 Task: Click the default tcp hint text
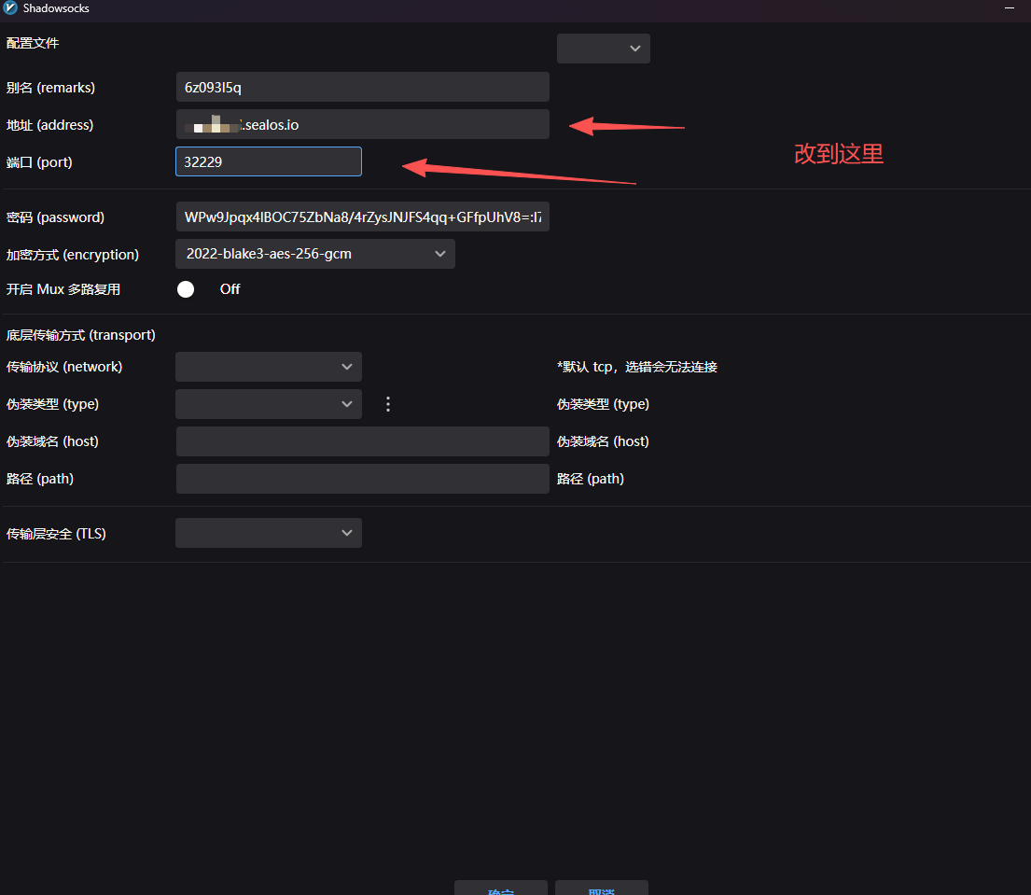coord(636,367)
